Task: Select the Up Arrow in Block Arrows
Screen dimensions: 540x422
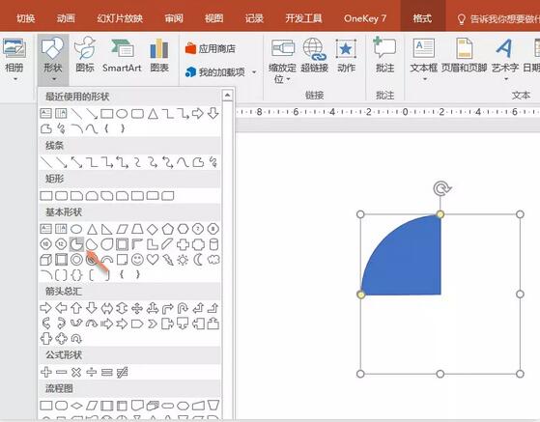Action: pos(76,308)
